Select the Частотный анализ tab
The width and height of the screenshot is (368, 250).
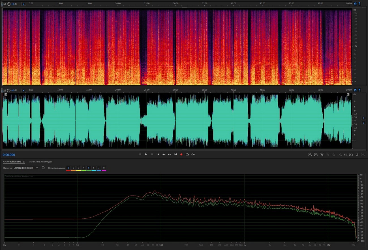[x=12, y=162]
